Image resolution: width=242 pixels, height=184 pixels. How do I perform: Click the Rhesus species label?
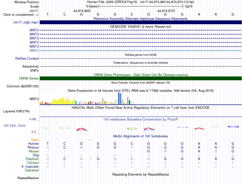33,147
